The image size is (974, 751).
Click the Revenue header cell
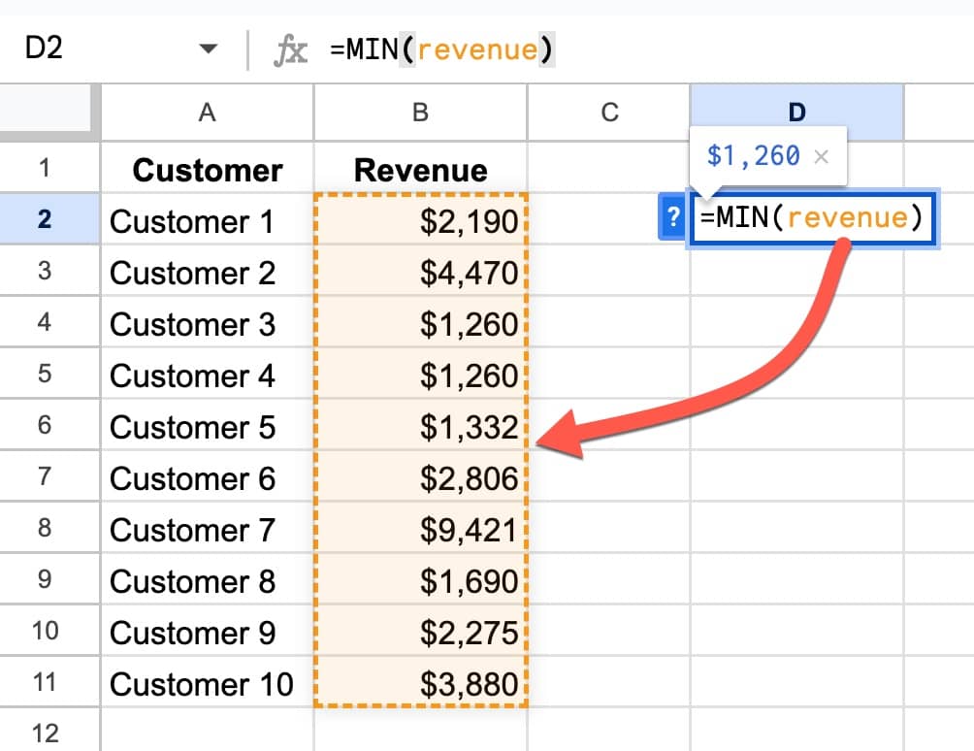420,171
